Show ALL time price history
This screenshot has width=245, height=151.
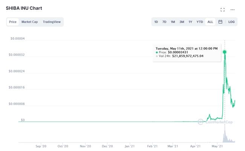(210, 22)
